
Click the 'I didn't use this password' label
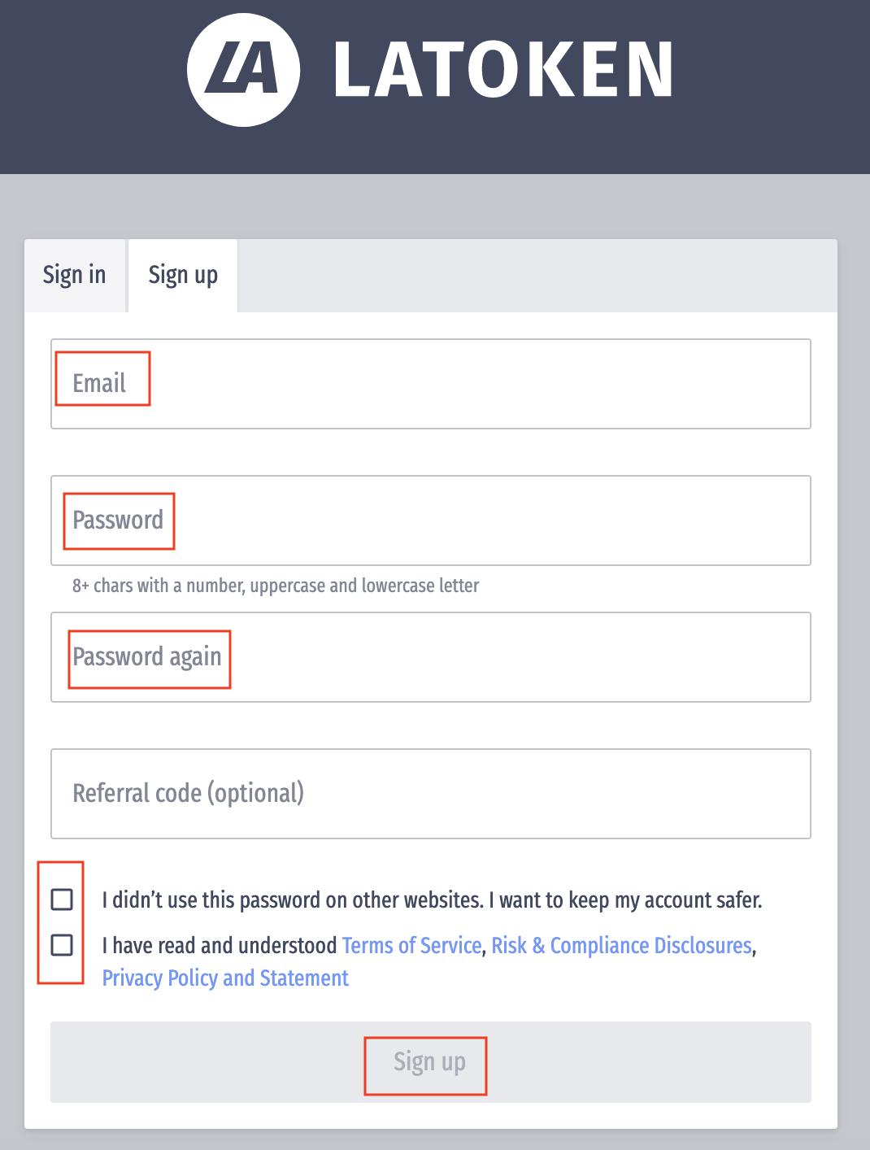(x=432, y=900)
